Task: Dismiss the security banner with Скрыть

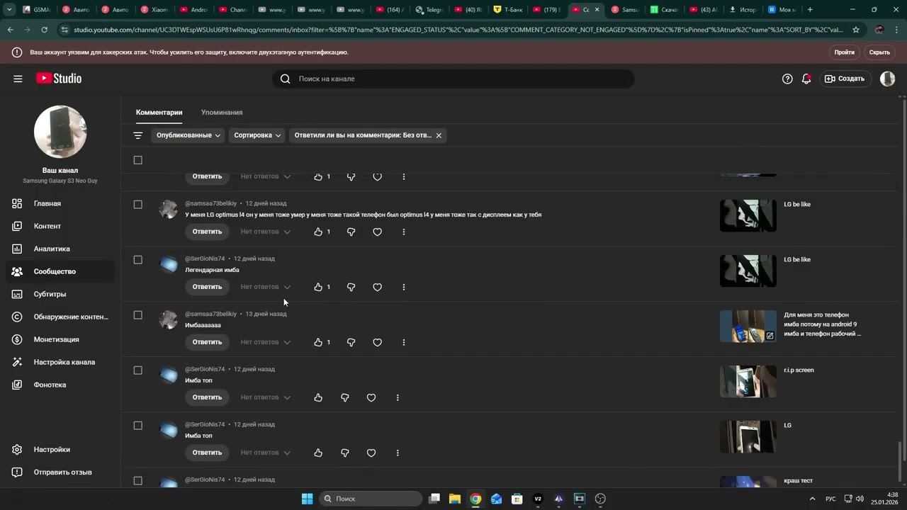Action: click(x=879, y=52)
